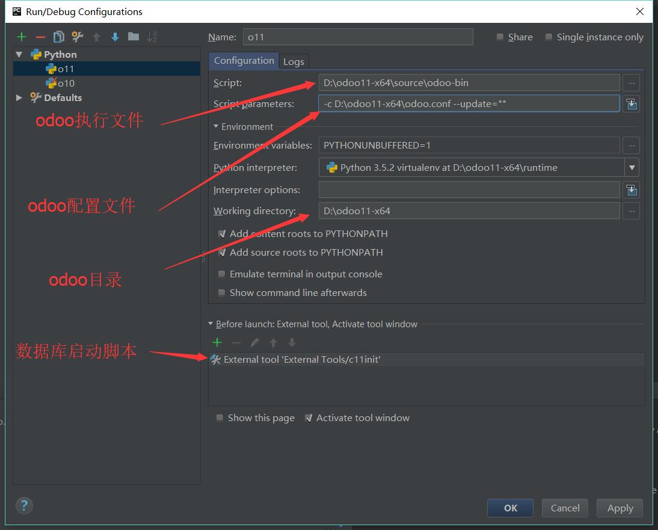Viewport: 658px width, 530px height.
Task: Open edit defaults wrench icon
Action: 77,37
